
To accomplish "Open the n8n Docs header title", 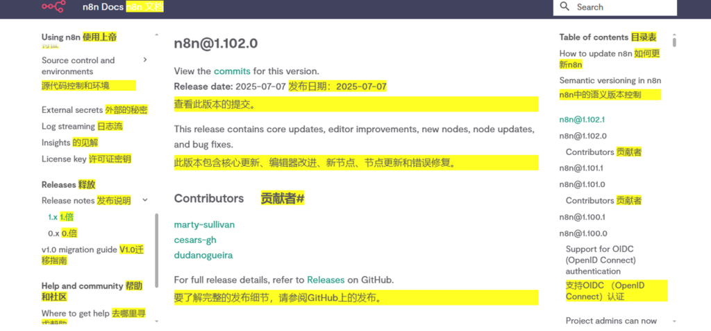I will [x=103, y=7].
